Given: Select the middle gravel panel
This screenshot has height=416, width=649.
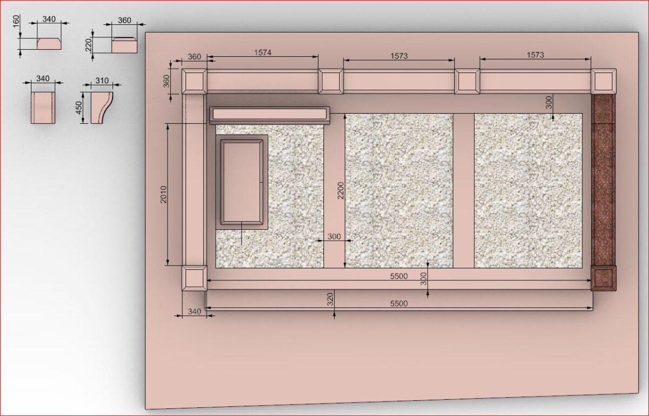Looking at the screenshot, I should coord(399,190).
